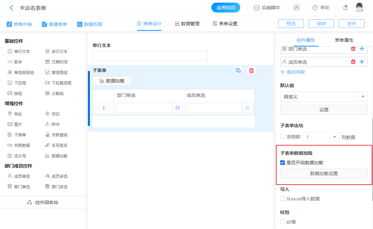Click the 单行文本 input field on the canvas
Screen dimensions: 373x229
(150, 56)
